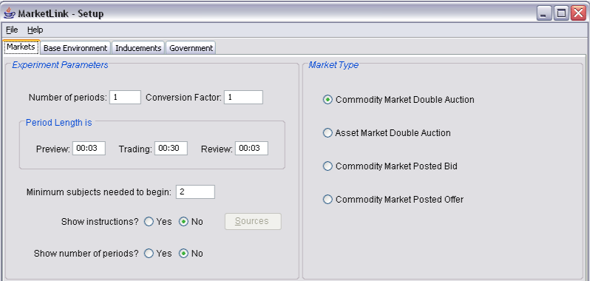
Task: Select Asset Market Double Auction option
Action: (387, 133)
